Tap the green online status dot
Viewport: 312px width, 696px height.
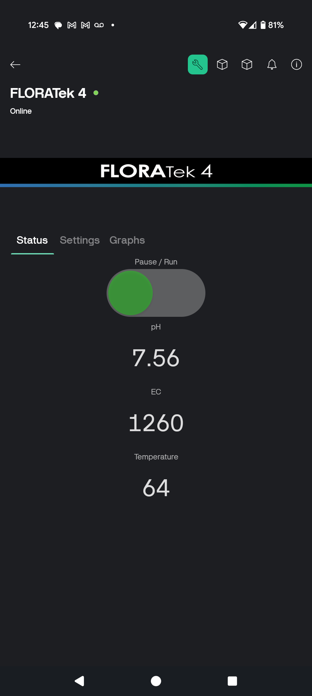96,93
